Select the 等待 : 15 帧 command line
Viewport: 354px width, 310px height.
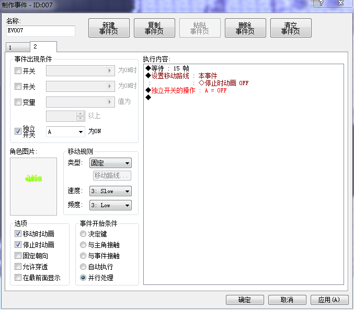[x=167, y=68]
